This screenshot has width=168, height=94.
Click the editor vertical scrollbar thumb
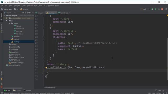pyautogui.click(x=167, y=58)
